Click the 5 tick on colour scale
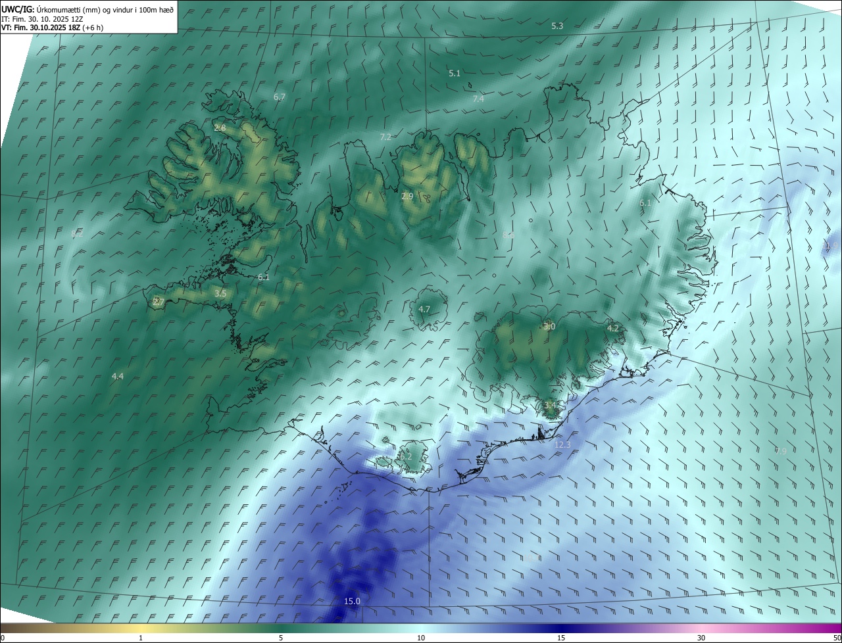842x643 pixels. click(x=281, y=638)
